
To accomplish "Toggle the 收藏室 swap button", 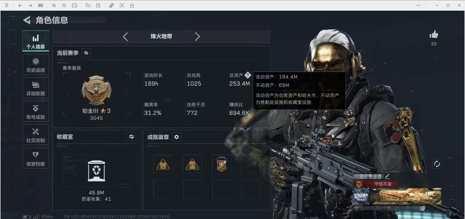I will tap(132, 137).
